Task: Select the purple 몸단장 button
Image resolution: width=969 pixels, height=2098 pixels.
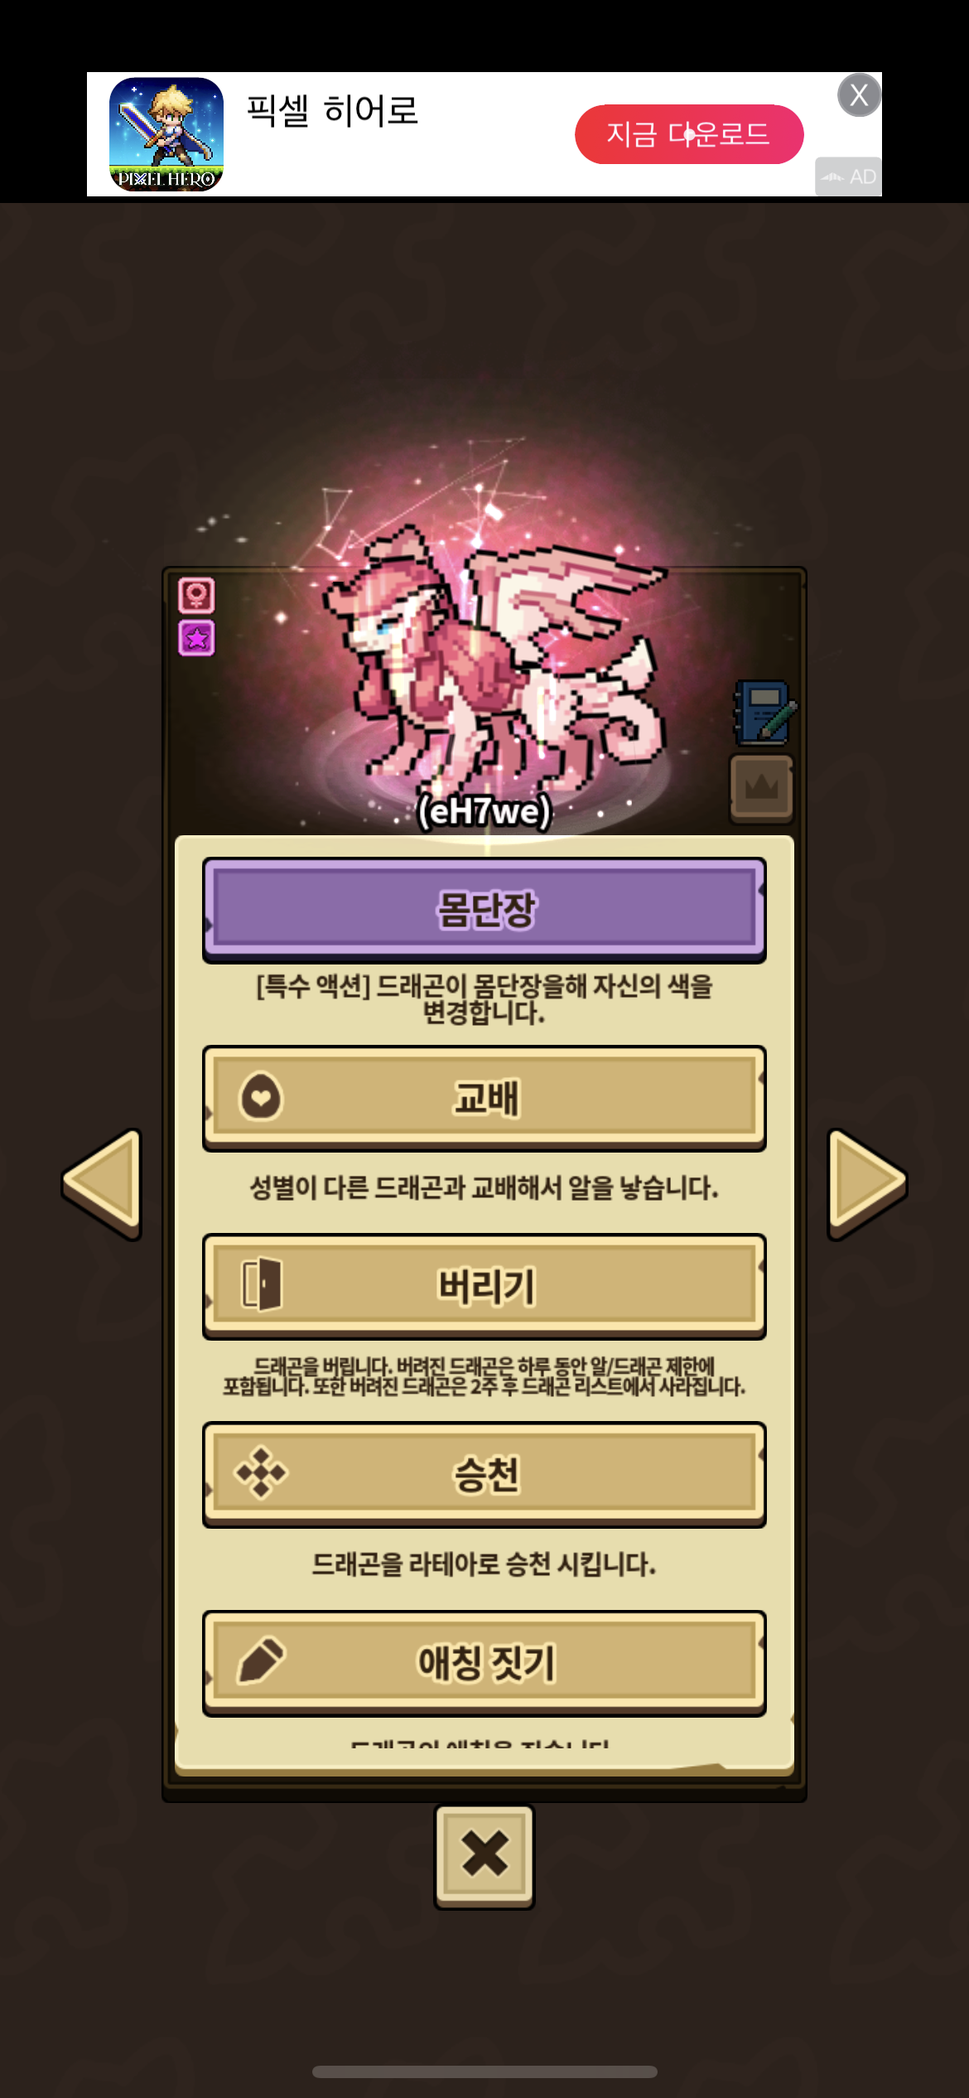Action: [x=485, y=910]
